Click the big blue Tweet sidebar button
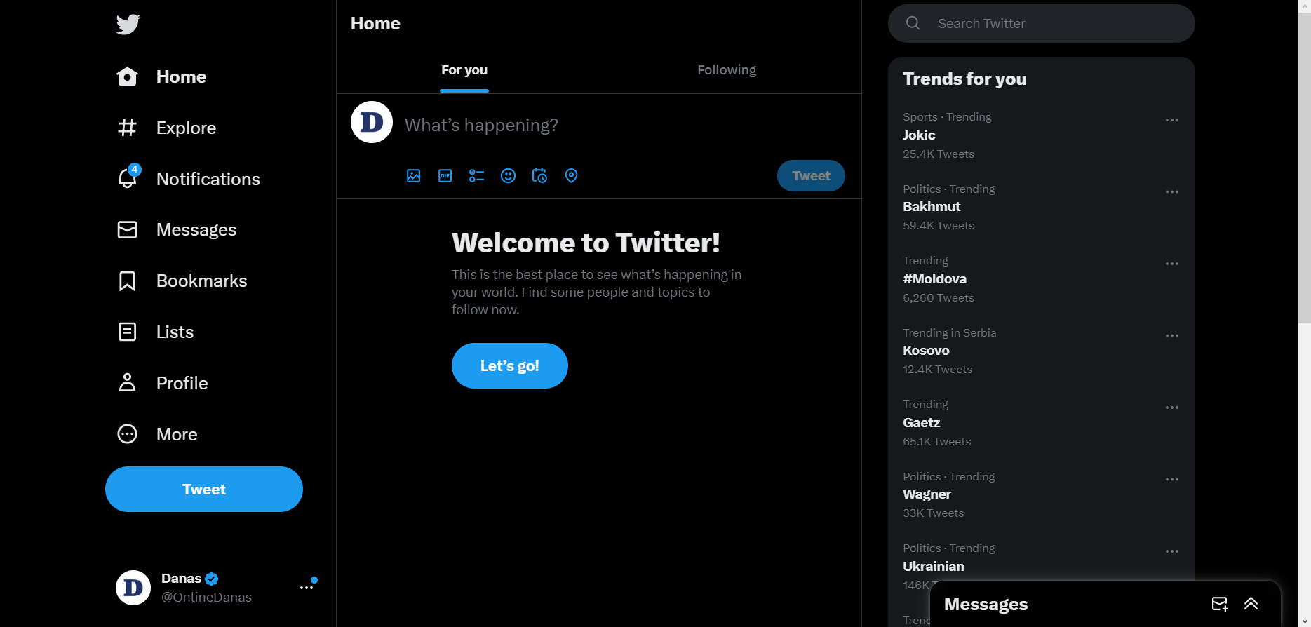 [204, 490]
